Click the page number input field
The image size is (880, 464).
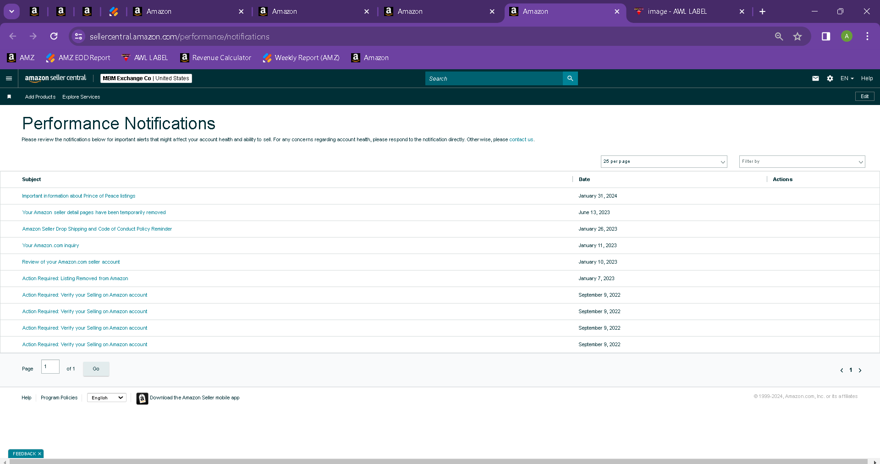(x=50, y=367)
